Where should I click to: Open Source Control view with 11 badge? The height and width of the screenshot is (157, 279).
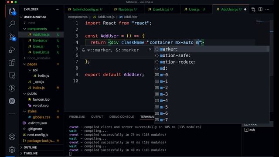(12, 37)
